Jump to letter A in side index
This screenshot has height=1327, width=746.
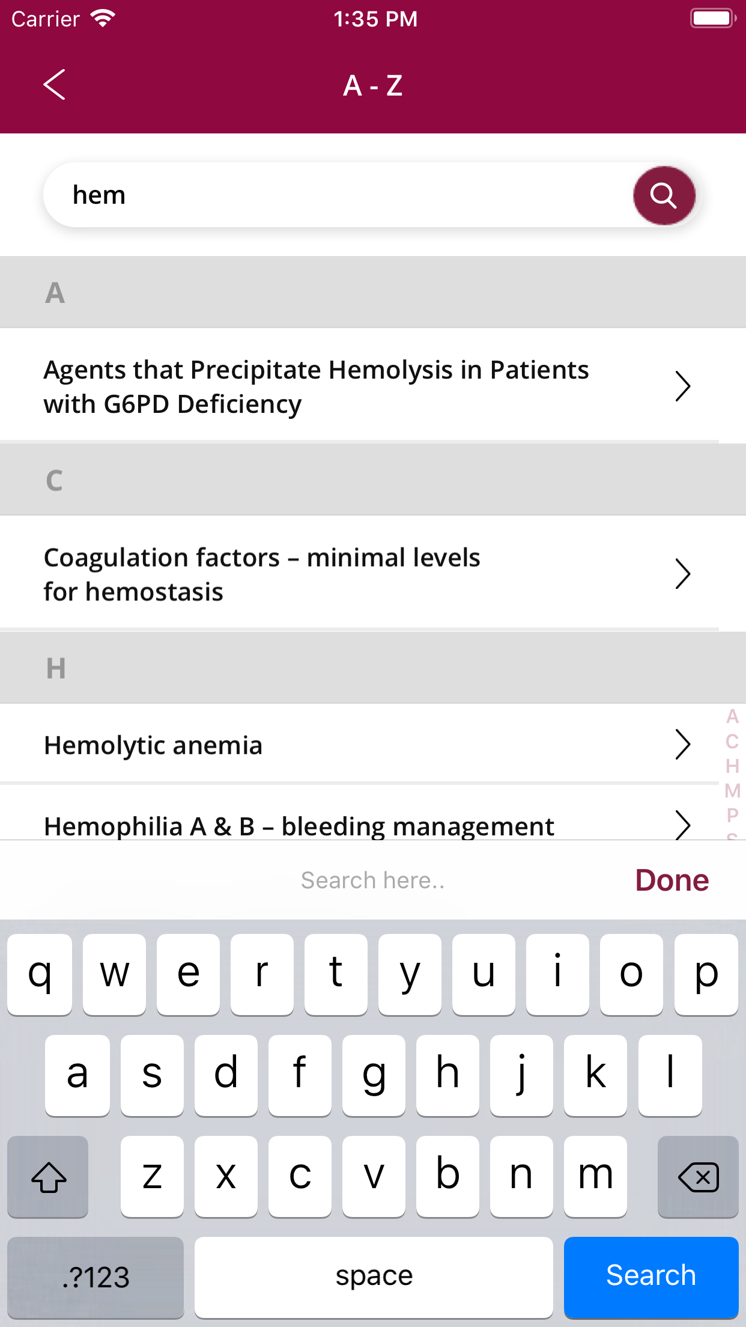click(x=732, y=716)
